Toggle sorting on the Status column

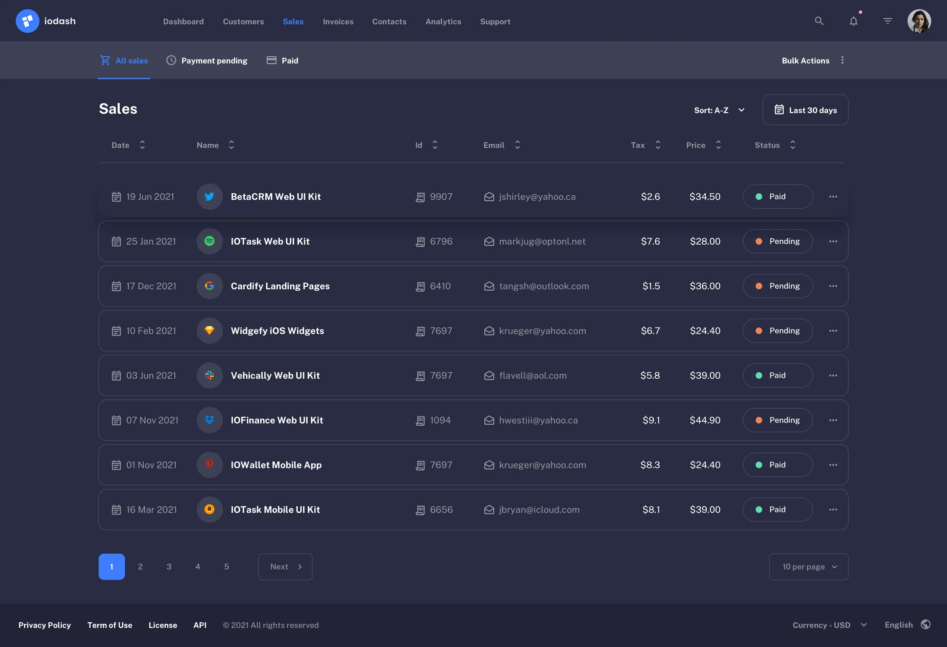(x=792, y=145)
